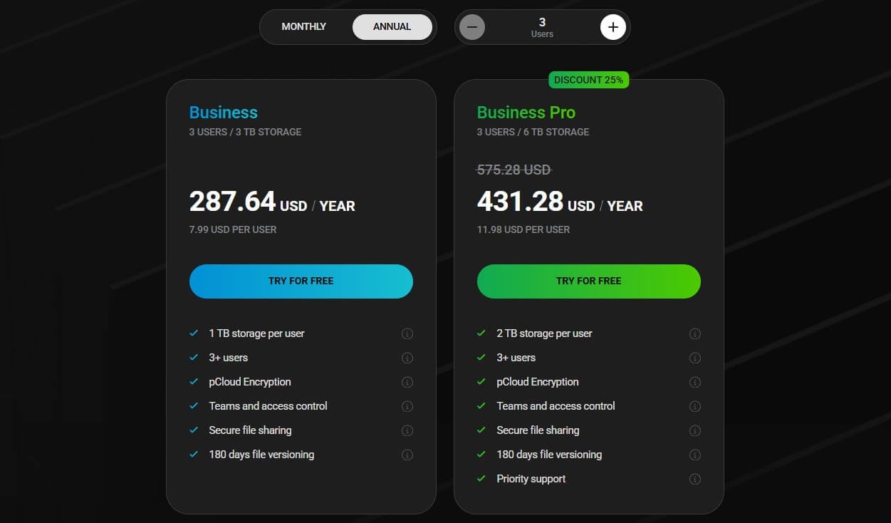The height and width of the screenshot is (523, 891).
Task: Click info icon beside Priority support
Action: coord(695,479)
